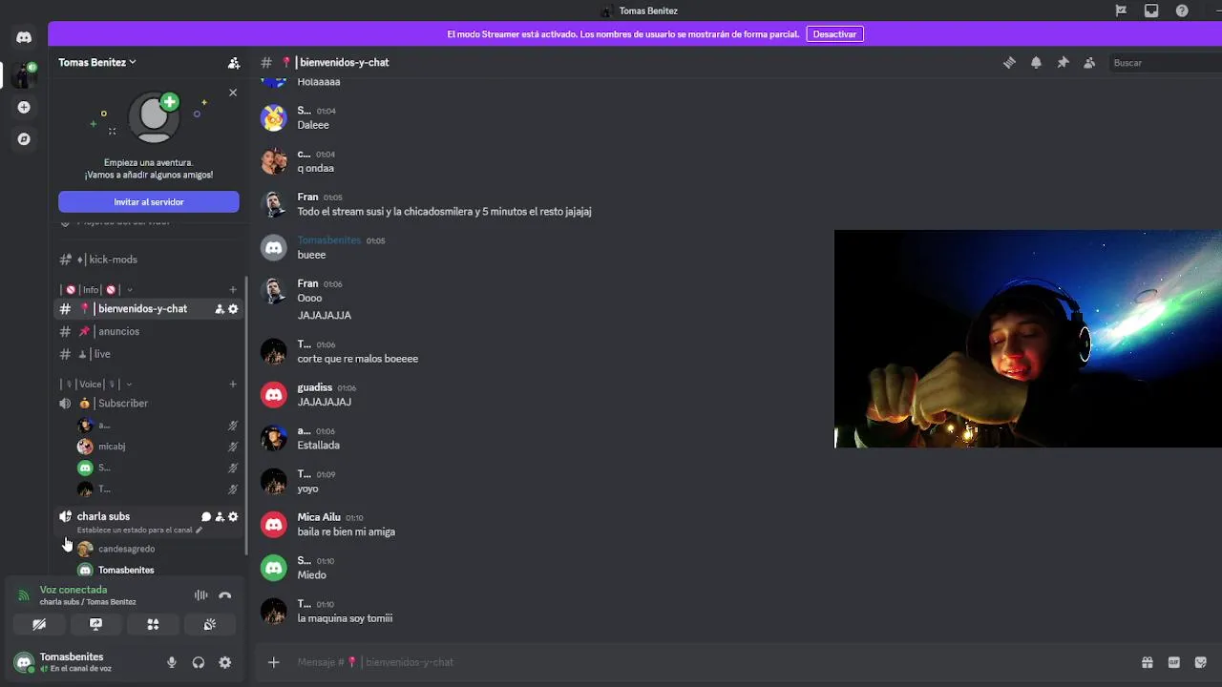Open the kick-mods channel
1222x687 pixels.
[x=148, y=260]
